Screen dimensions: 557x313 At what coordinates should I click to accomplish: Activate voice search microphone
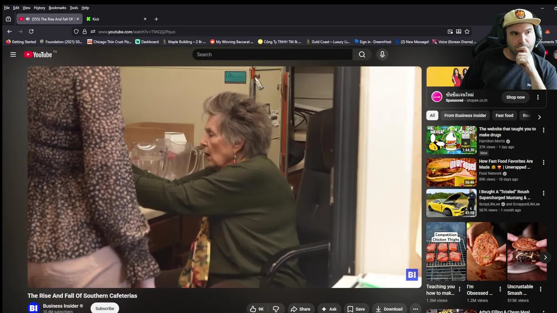pyautogui.click(x=383, y=54)
